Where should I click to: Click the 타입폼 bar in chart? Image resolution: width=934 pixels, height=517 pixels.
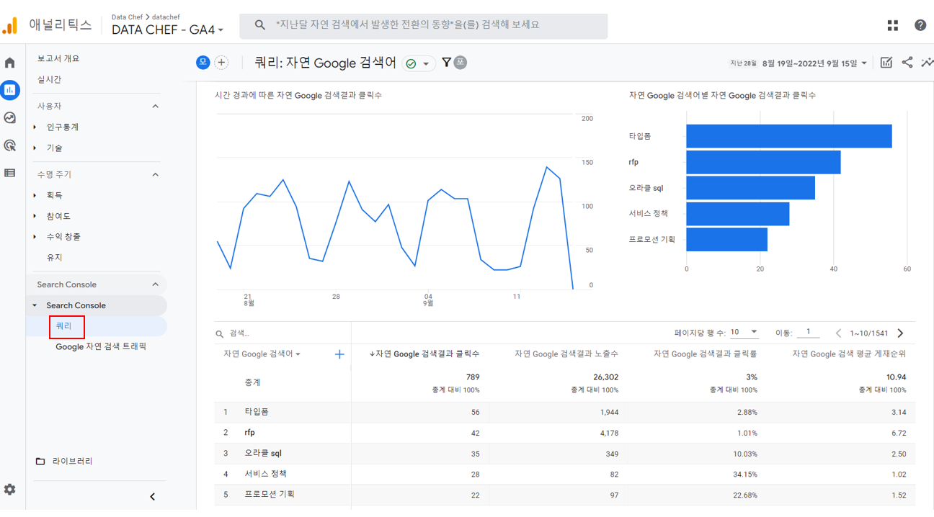[x=789, y=136]
